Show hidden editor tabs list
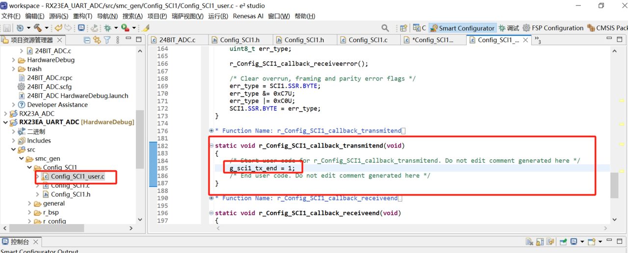 (x=537, y=40)
